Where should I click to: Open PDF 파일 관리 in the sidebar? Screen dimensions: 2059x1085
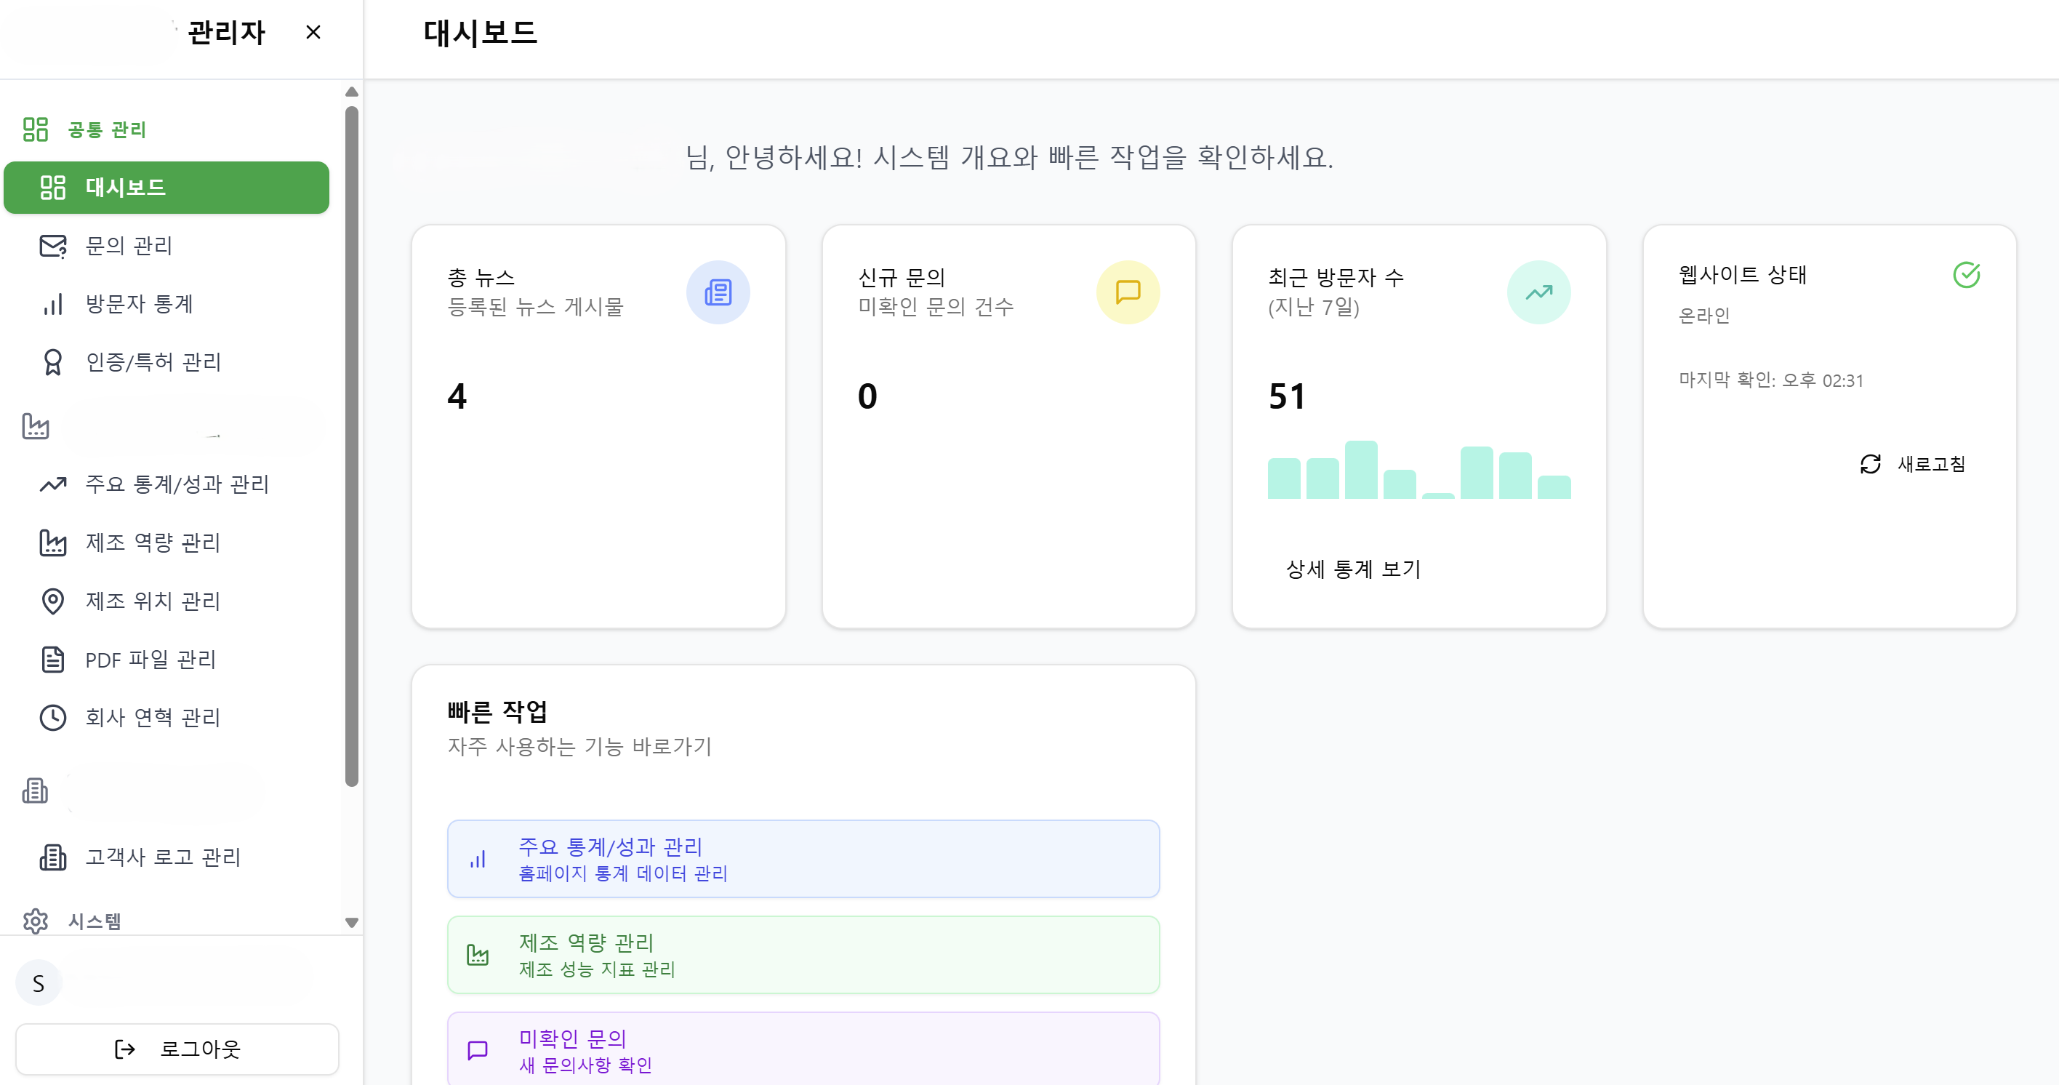[150, 660]
